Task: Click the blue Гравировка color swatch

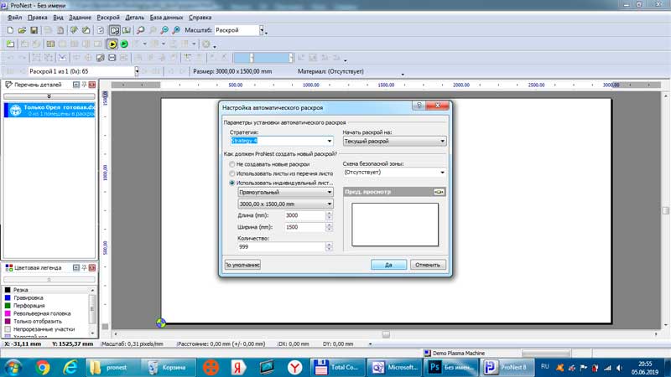Action: (8, 297)
